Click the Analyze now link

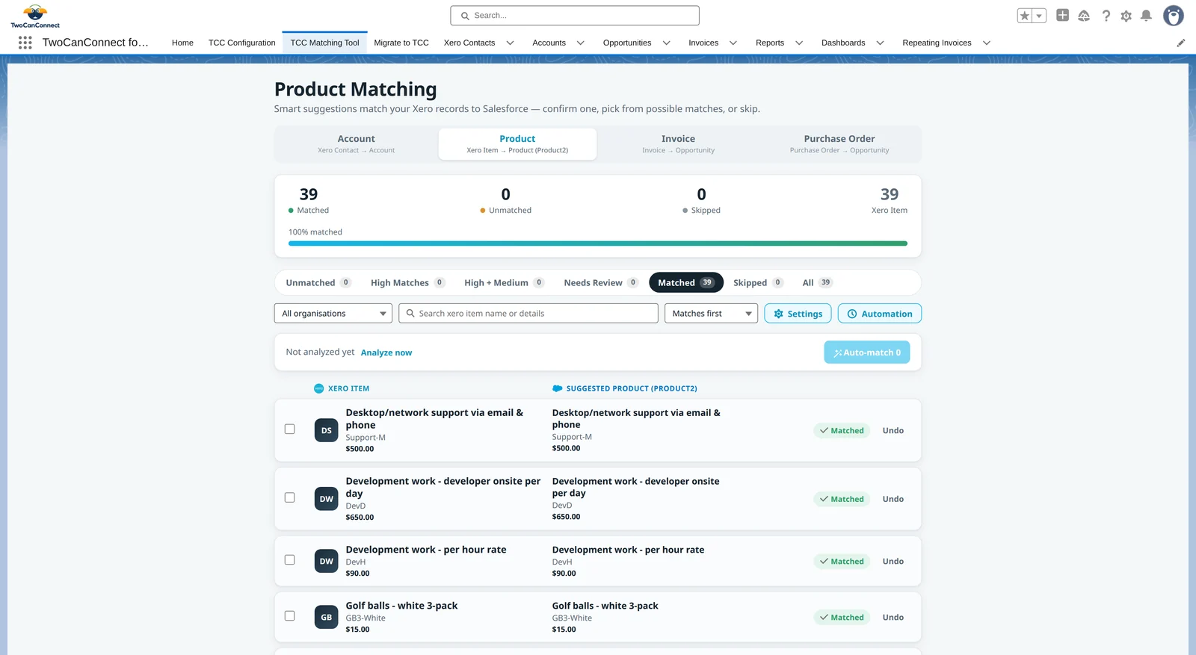[386, 353]
